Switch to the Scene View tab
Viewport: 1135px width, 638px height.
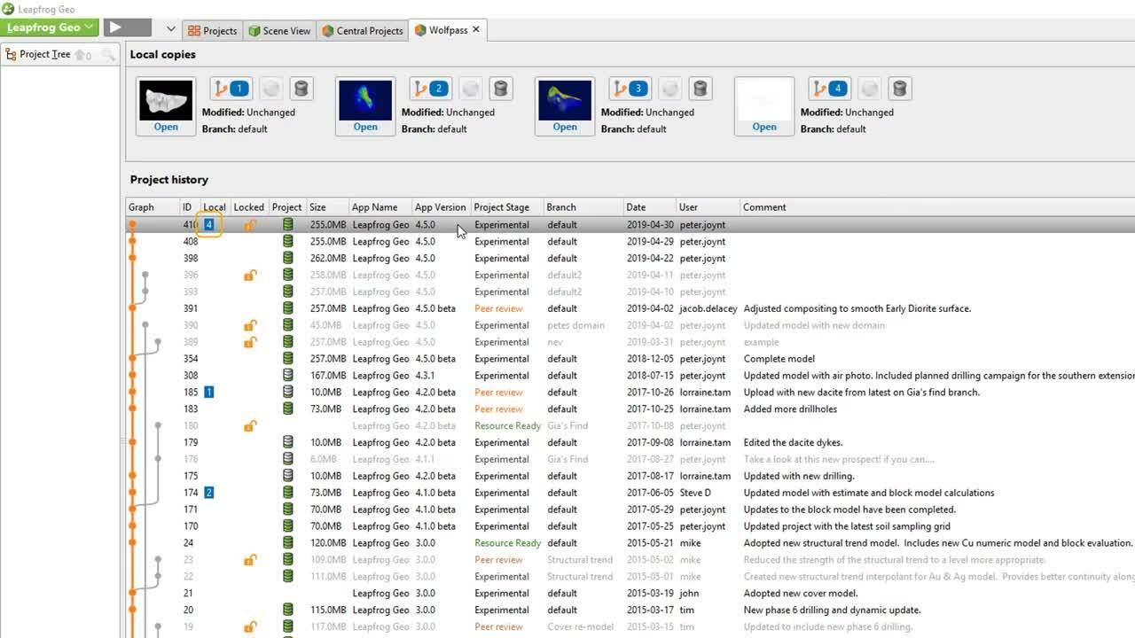pyautogui.click(x=279, y=30)
